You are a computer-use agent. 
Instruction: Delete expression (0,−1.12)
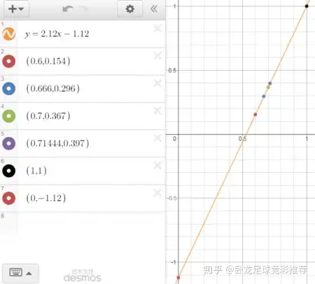point(157,193)
